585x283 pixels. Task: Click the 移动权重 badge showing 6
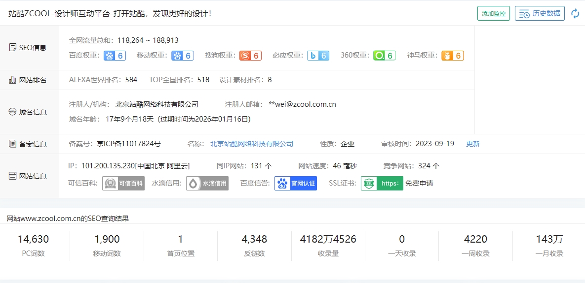(x=183, y=56)
